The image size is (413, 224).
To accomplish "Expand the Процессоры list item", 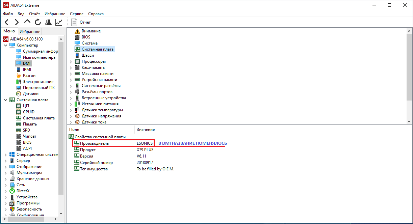I will pyautogui.click(x=71, y=61).
